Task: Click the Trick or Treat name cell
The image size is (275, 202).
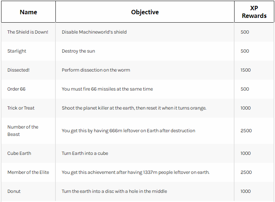Action: point(21,108)
